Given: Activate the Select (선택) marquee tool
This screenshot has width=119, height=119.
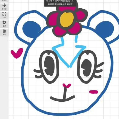Looking at the screenshot, I should (x=4, y=15).
